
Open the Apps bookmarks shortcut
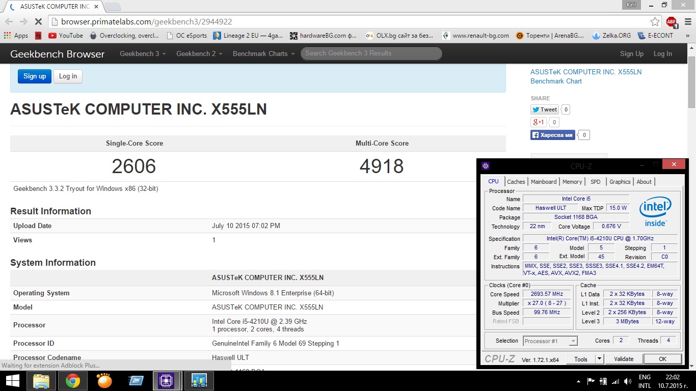16,36
